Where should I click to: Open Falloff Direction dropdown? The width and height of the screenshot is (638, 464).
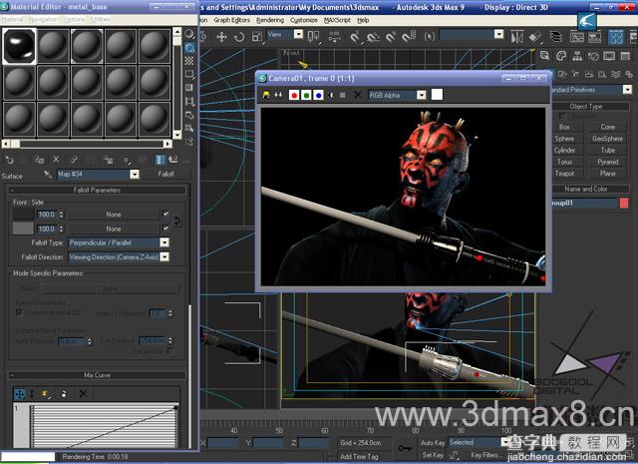pyautogui.click(x=164, y=257)
